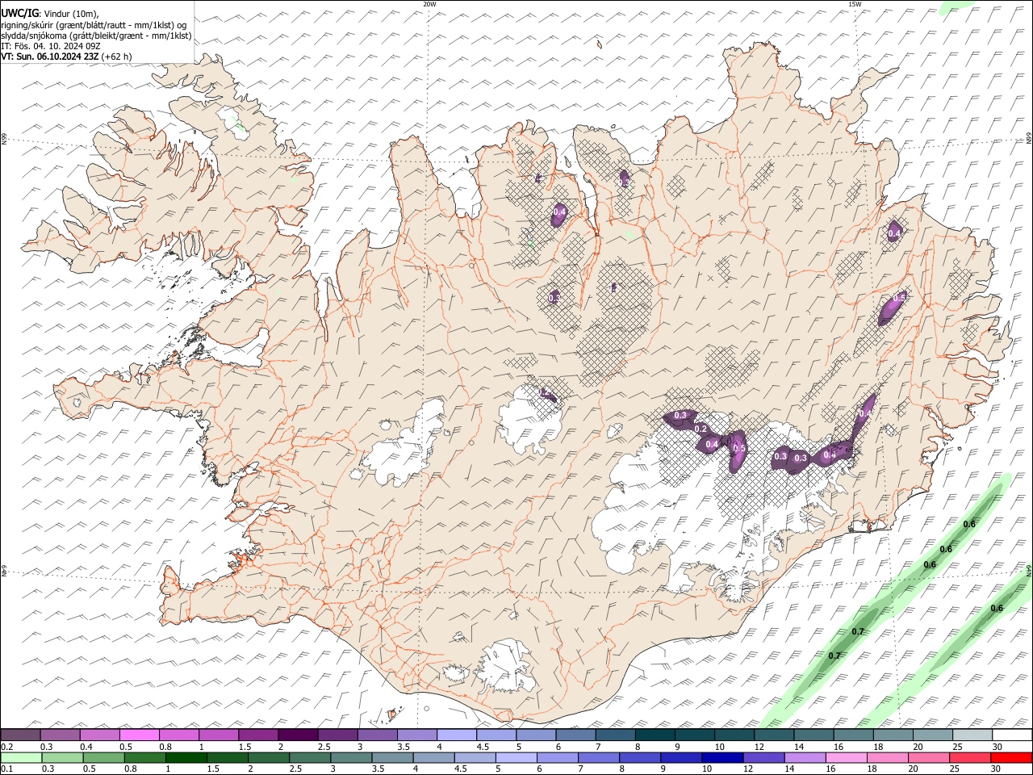Click the 'rigning/skúrir' legend description line
The width and height of the screenshot is (1033, 775).
95,24
